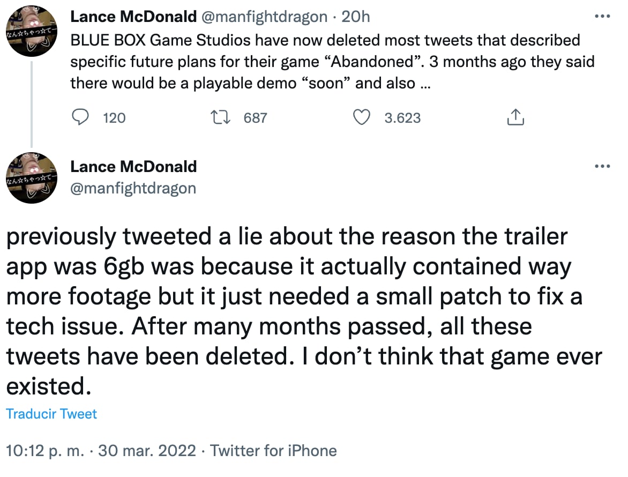Click the @manfightdragon handle under the second name
This screenshot has height=477, width=628.
(x=133, y=188)
